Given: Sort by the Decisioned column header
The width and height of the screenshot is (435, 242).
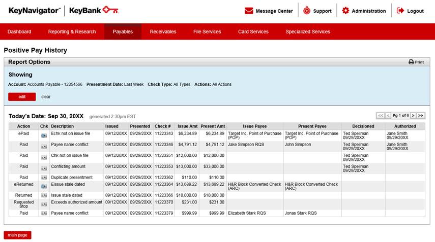Looking at the screenshot, I should 363,126.
